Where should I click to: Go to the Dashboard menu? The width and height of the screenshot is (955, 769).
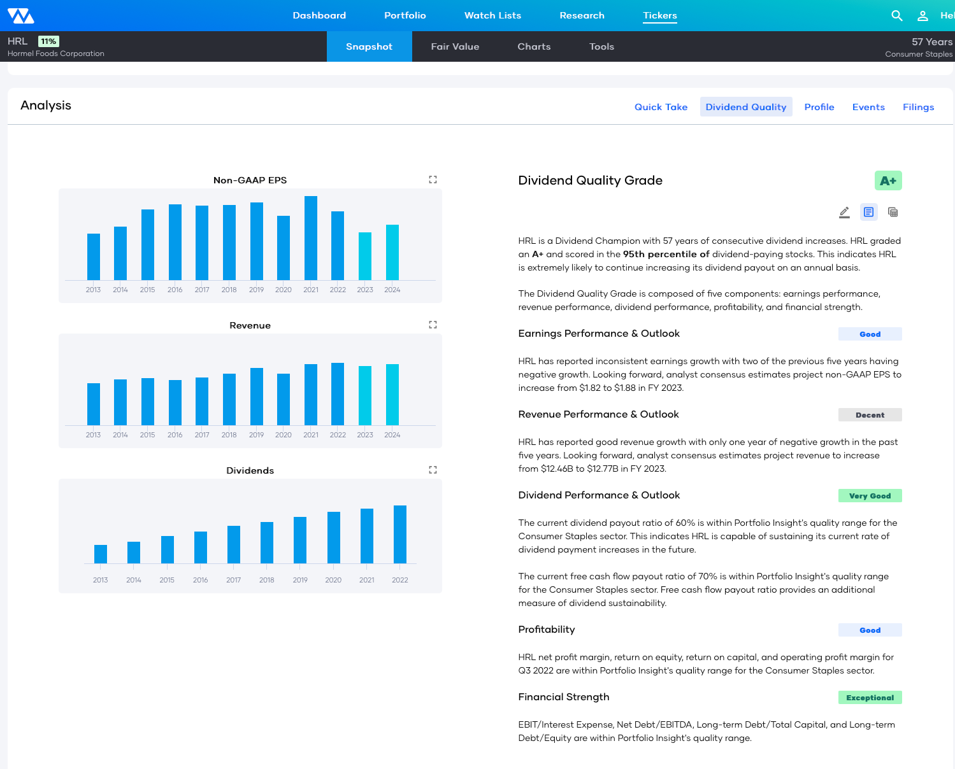(x=319, y=15)
